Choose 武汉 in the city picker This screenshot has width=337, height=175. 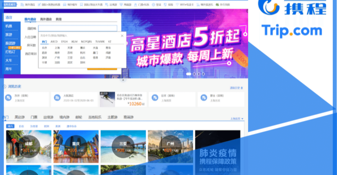click(x=70, y=62)
